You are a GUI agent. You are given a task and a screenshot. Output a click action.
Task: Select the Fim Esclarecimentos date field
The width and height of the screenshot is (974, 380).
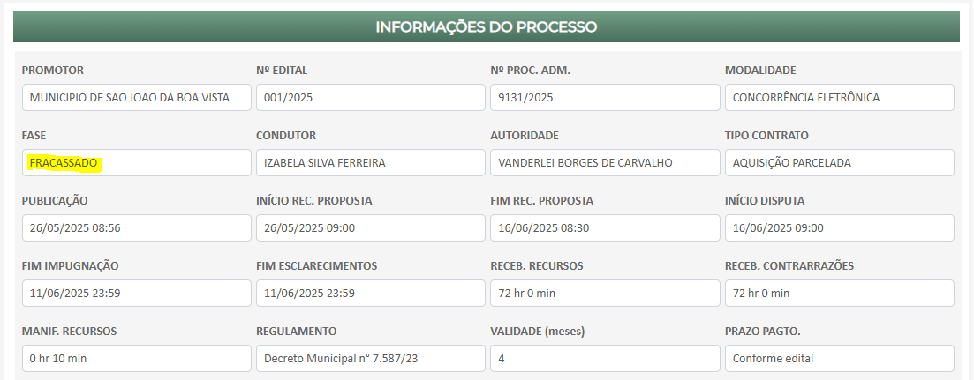pyautogui.click(x=371, y=294)
